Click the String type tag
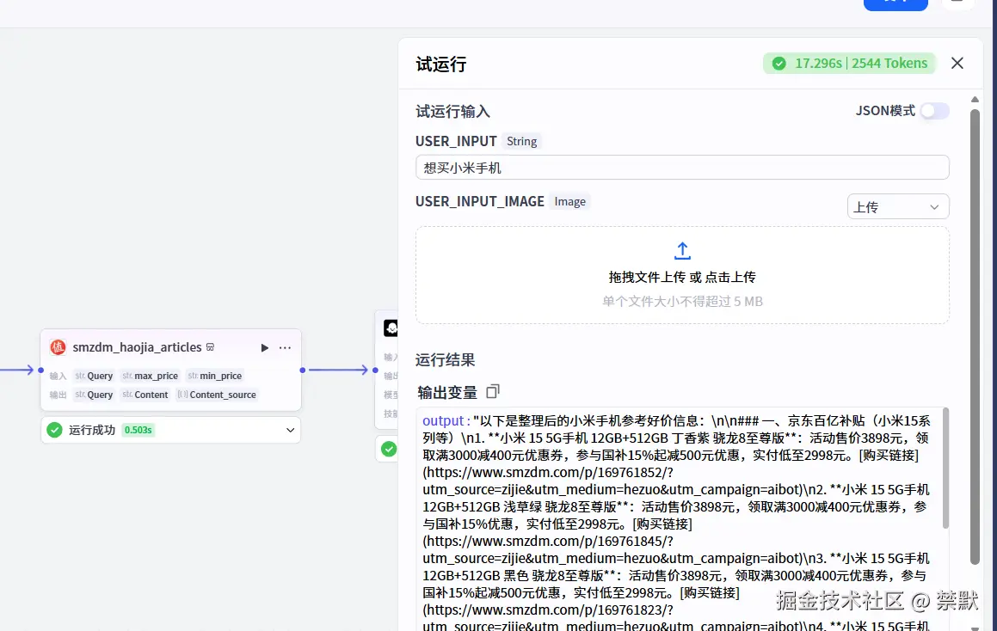997x631 pixels. pos(521,141)
